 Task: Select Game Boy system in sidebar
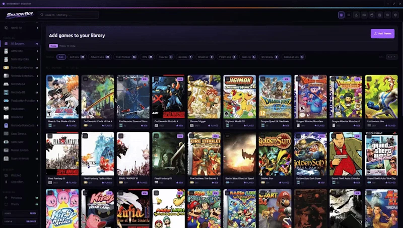(21, 51)
